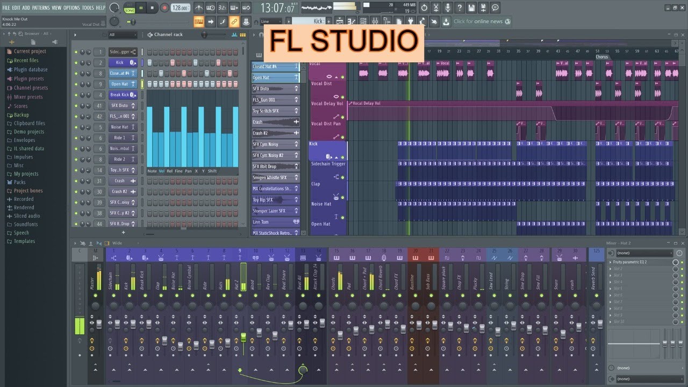Click the render as audio file icon

point(483,8)
